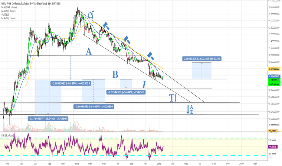282x166 pixels.
Task: Select the blue measure box above -68.92% label
Action: [93, 91]
